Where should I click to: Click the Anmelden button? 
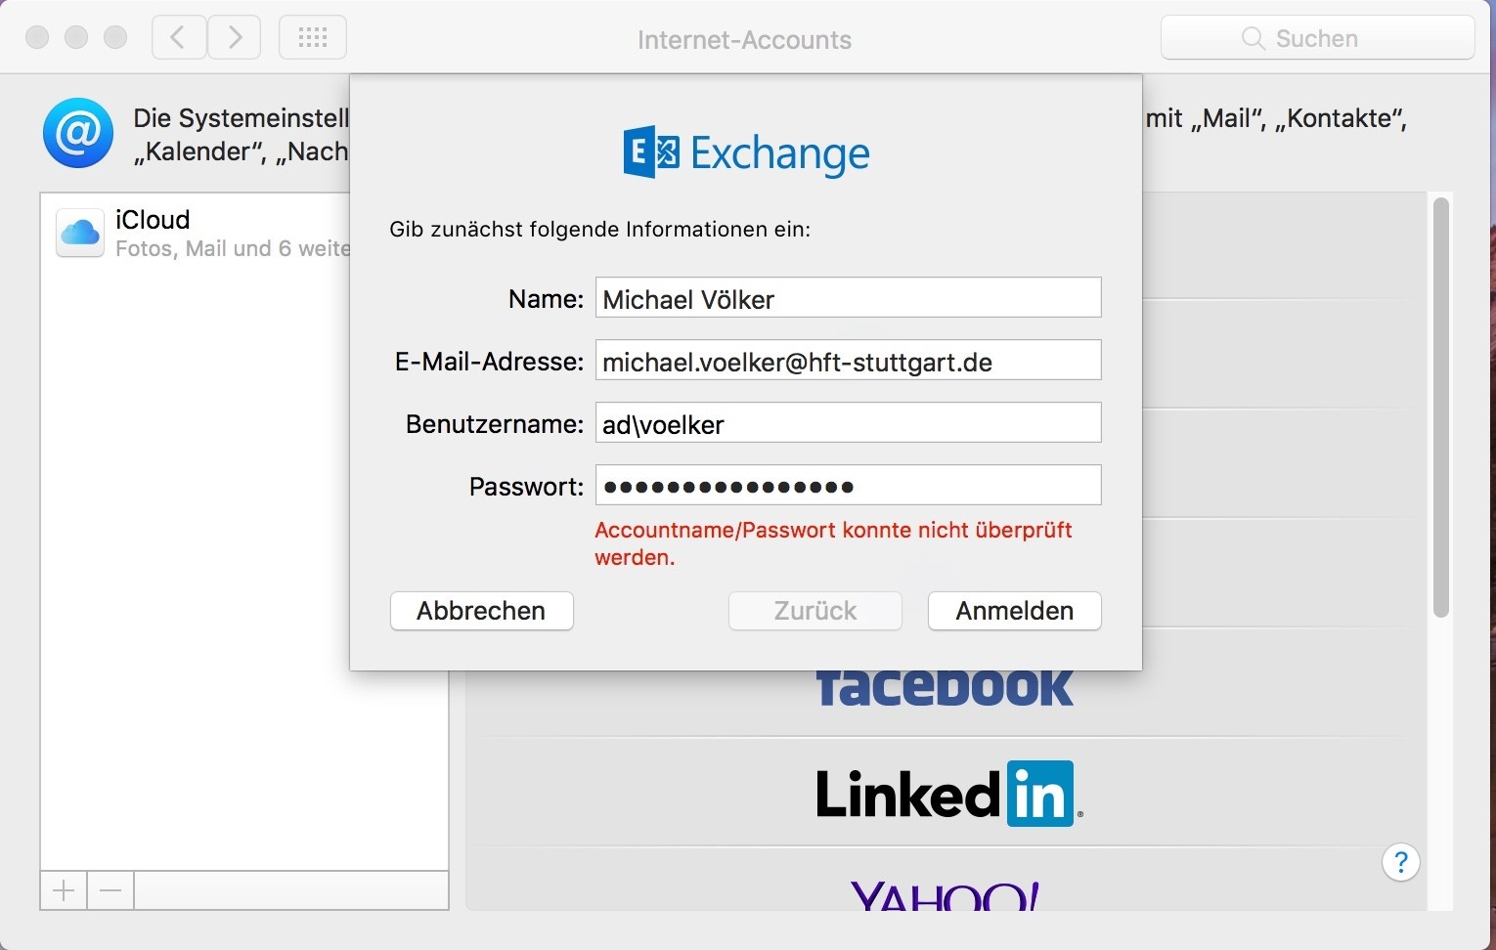click(1015, 611)
